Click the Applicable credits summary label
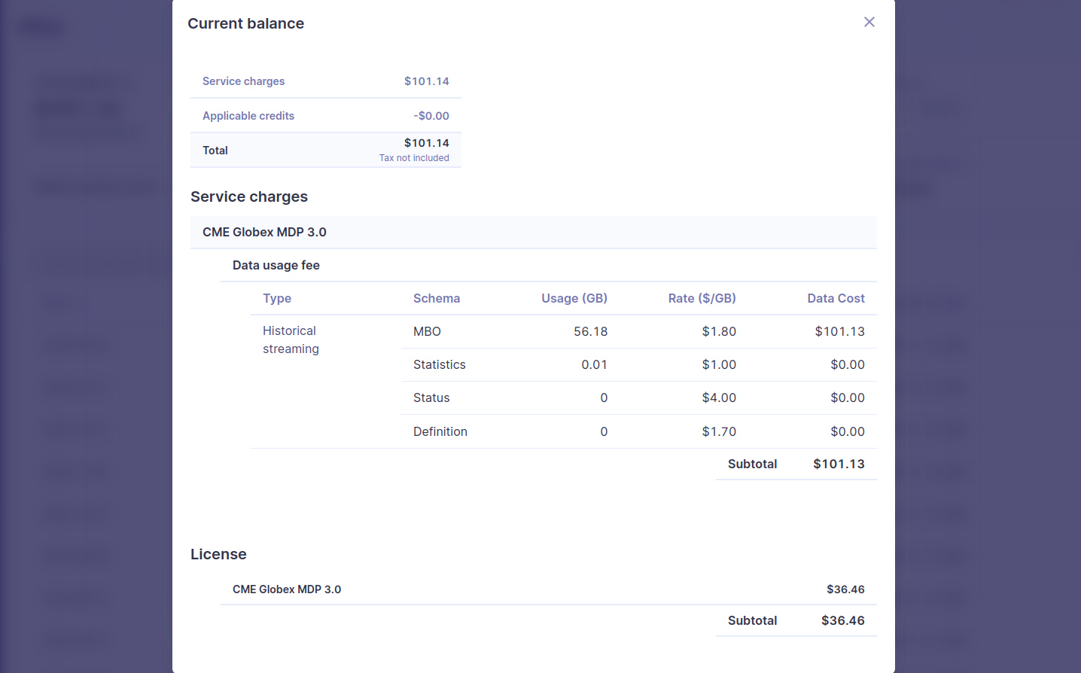The image size is (1081, 673). [x=248, y=116]
